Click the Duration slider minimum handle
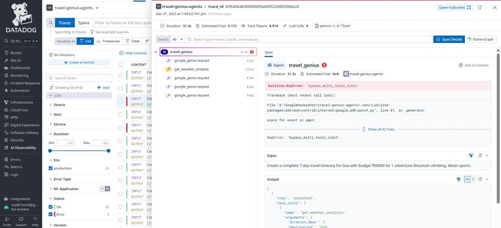Screen dimensions: 501x228 click(x=50, y=151)
